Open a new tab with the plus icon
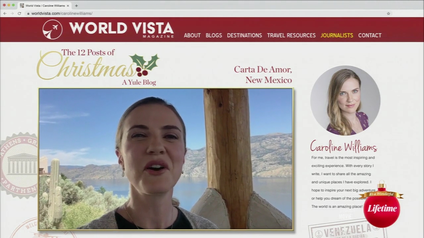 76,6
